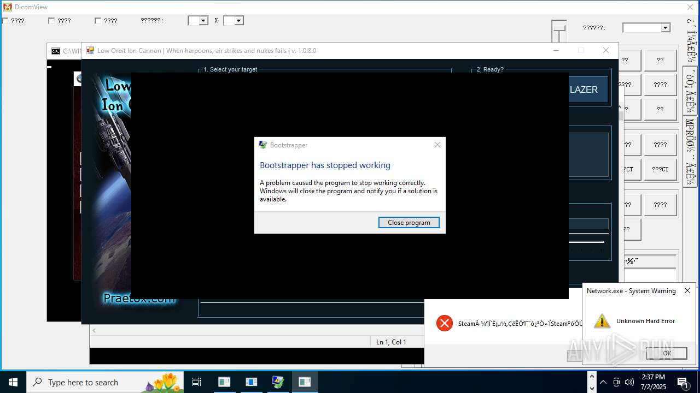This screenshot has height=393, width=700.
Task: Open the 2:37 PM clock flyout
Action: [653, 382]
